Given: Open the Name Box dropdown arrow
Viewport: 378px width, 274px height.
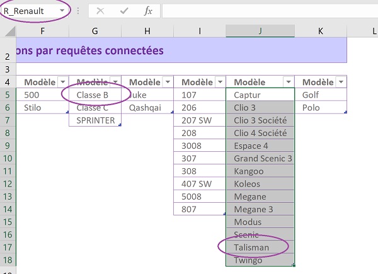Looking at the screenshot, I should pyautogui.click(x=62, y=11).
